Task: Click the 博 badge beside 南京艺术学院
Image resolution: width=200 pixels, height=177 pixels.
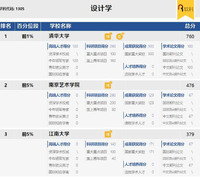Action: (108, 85)
